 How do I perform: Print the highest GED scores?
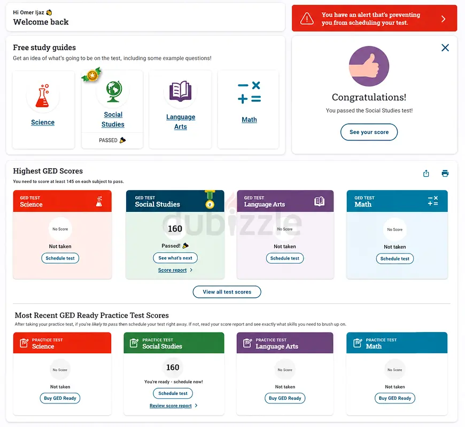(445, 173)
